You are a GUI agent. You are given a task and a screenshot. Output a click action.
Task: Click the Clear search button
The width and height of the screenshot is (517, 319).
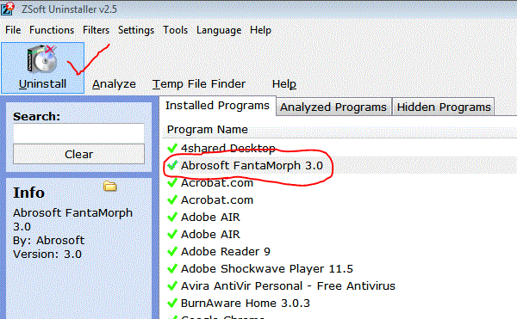pyautogui.click(x=78, y=154)
